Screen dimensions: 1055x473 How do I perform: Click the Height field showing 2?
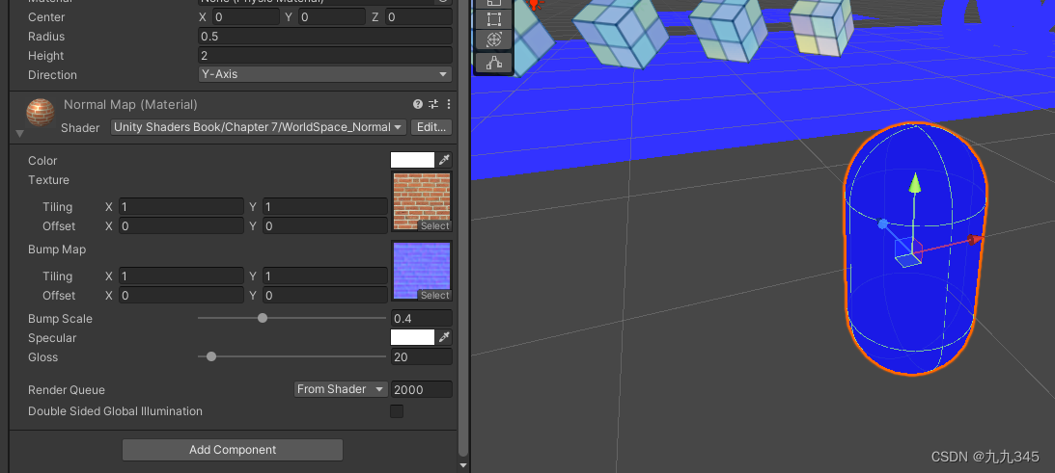pos(325,55)
